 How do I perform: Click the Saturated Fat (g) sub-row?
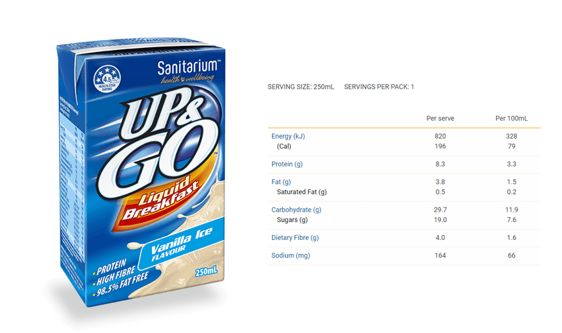(302, 191)
